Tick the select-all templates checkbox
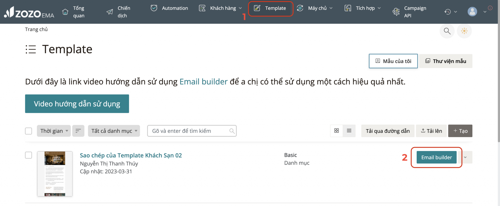This screenshot has width=500, height=206. [29, 131]
